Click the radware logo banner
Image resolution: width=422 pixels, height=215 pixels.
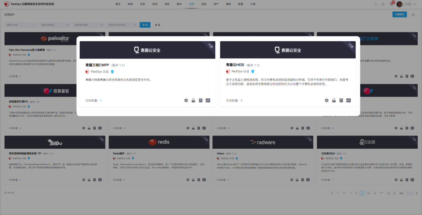263,142
